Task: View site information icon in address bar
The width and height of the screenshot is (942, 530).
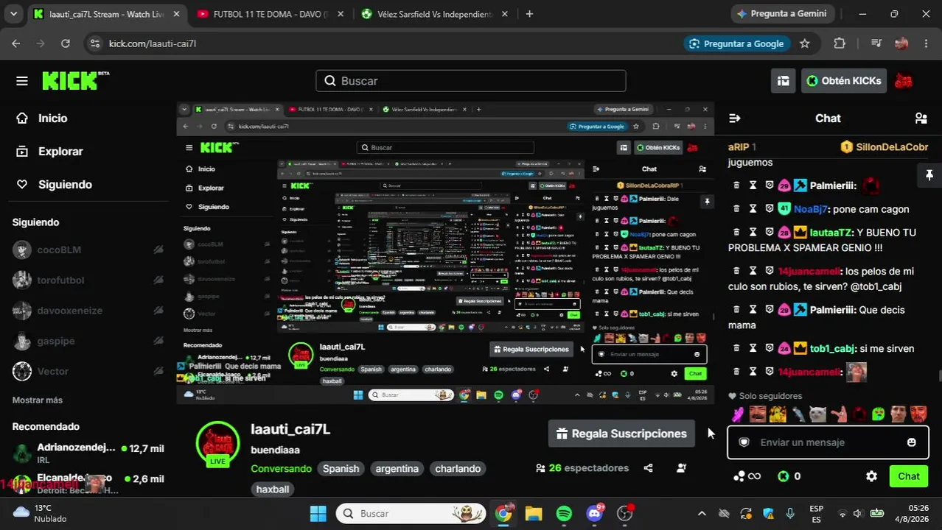Action: click(x=94, y=43)
